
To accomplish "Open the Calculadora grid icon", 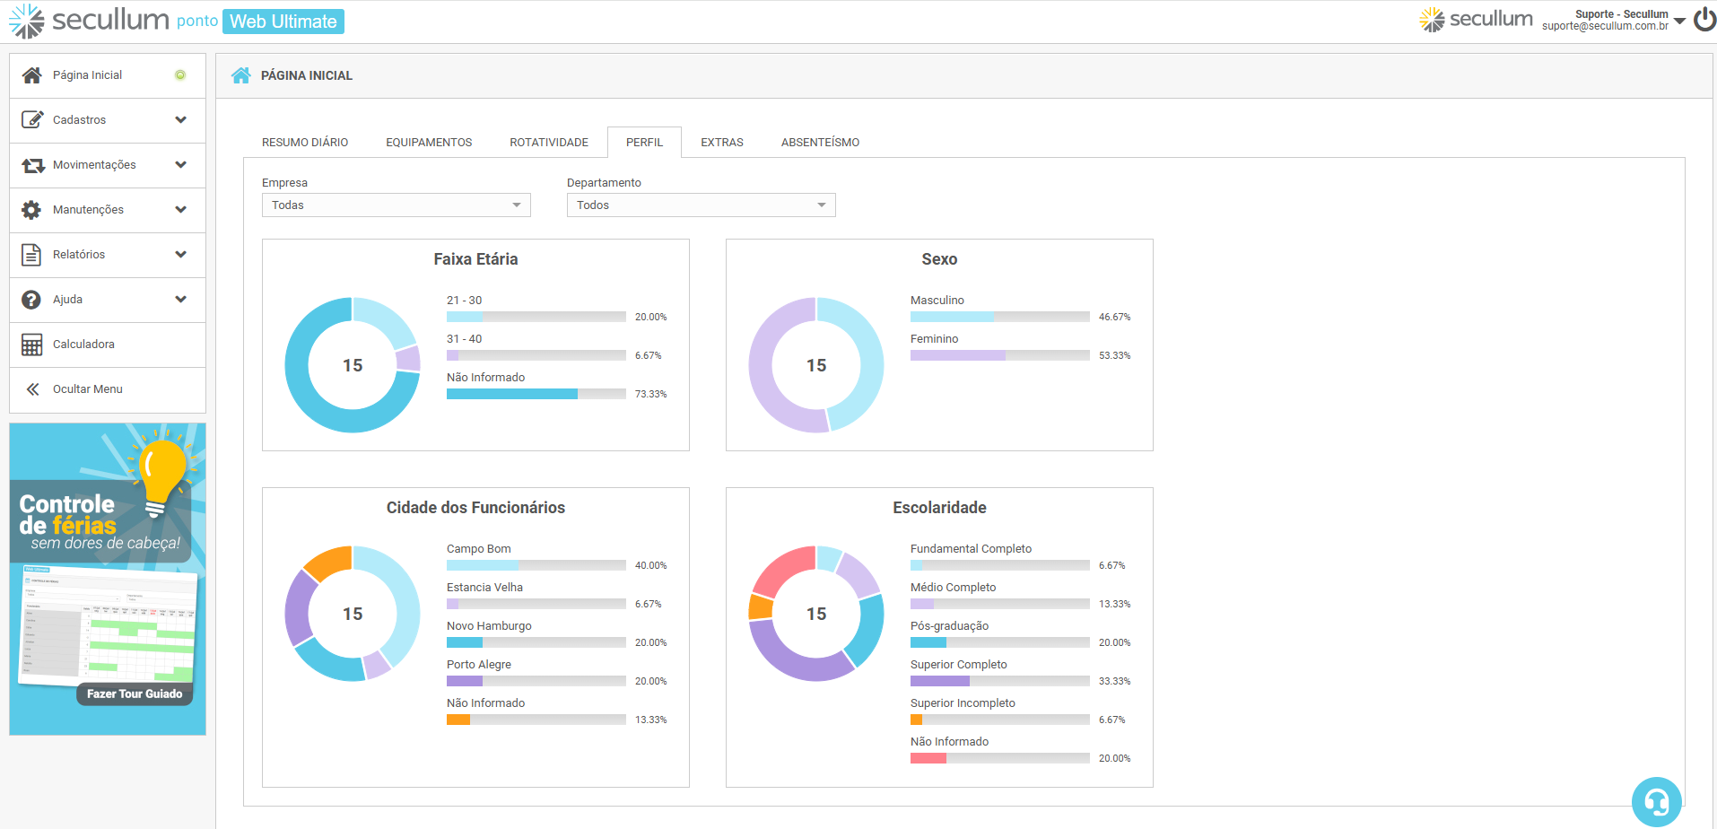I will 31,345.
